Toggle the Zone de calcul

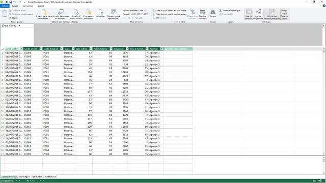tap(284, 14)
